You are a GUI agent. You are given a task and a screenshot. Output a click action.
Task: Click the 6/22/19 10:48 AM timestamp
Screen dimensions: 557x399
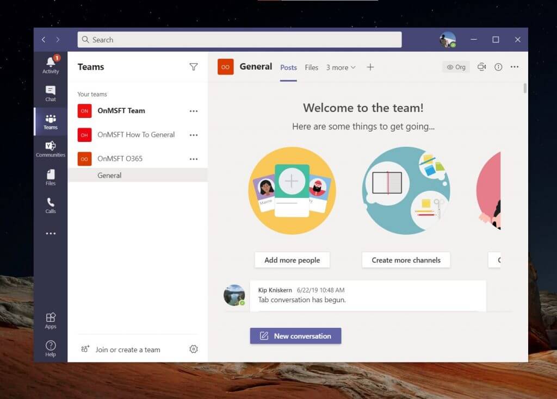320,290
